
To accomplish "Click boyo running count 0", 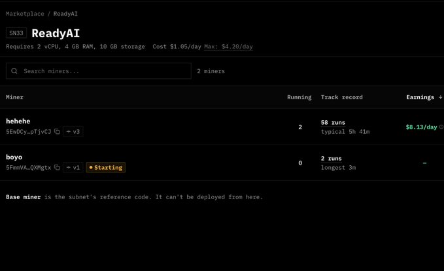I will coord(300,163).
